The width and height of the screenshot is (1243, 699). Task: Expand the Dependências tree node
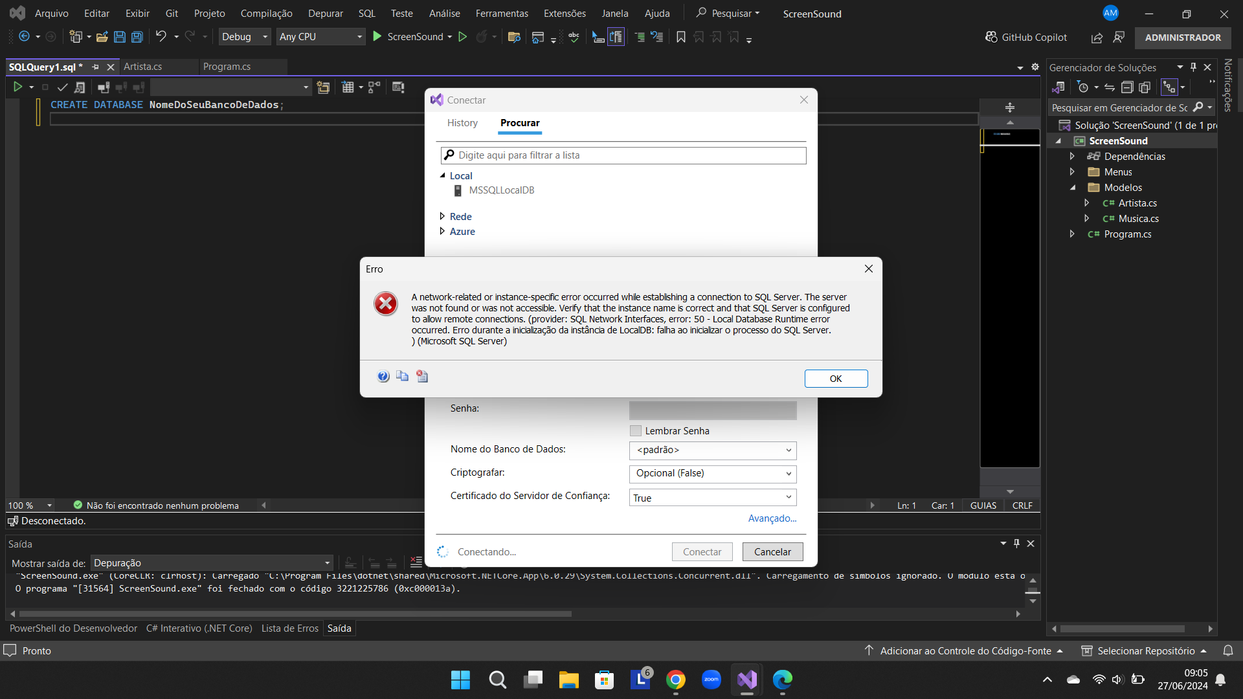[x=1072, y=156]
